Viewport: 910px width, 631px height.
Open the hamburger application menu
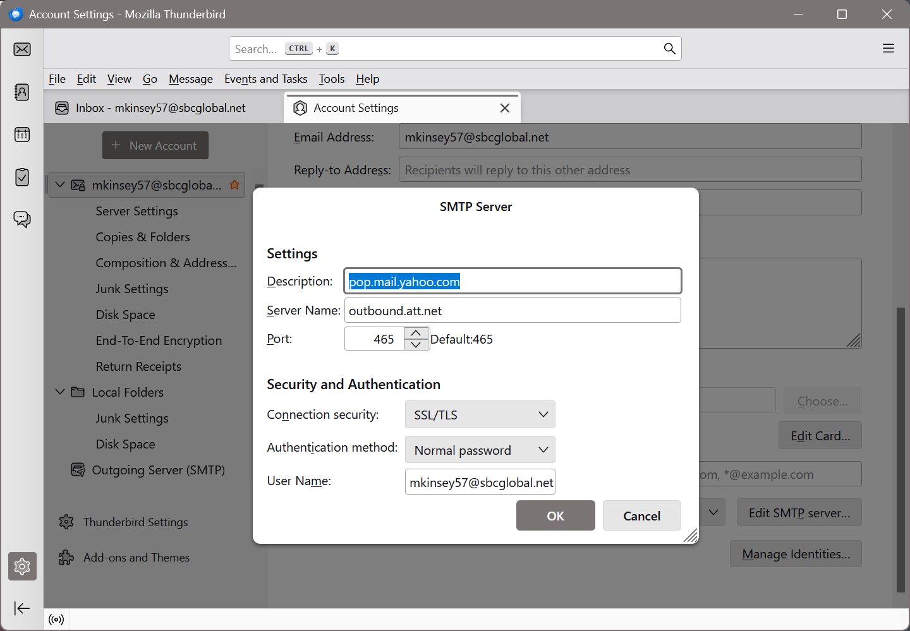[888, 49]
